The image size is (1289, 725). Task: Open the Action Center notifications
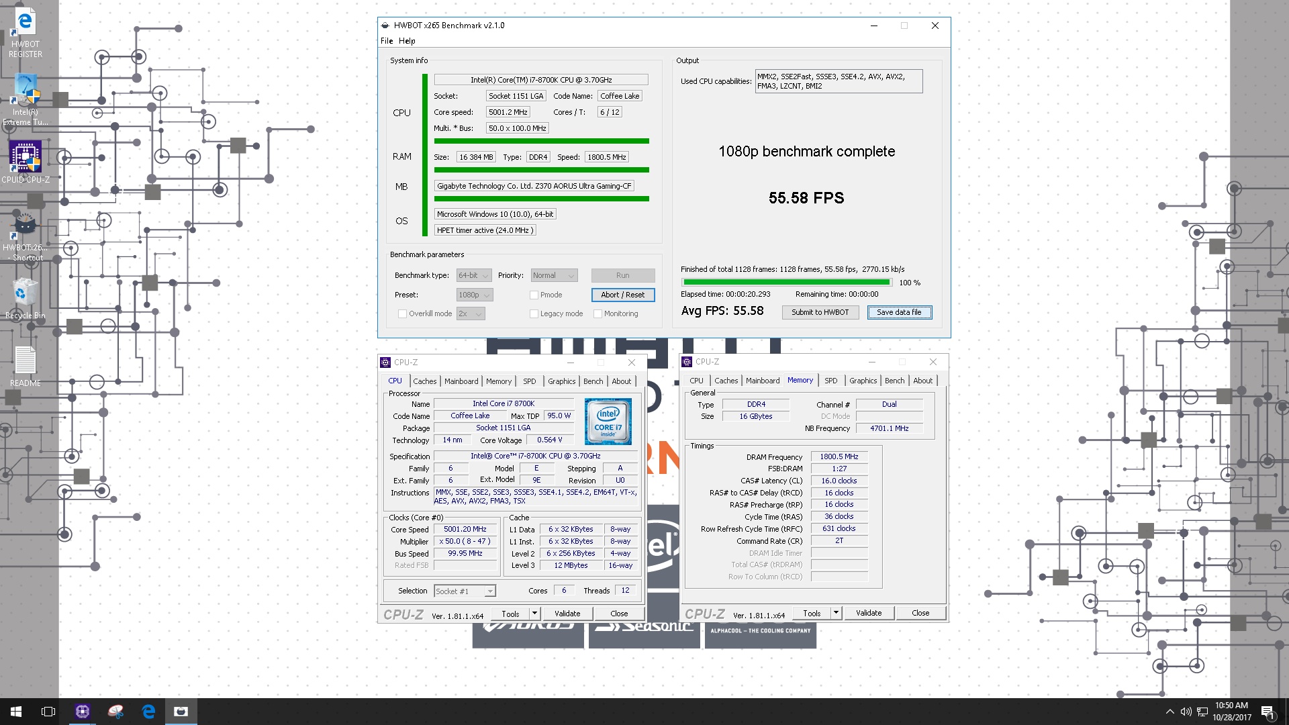[x=1268, y=712]
